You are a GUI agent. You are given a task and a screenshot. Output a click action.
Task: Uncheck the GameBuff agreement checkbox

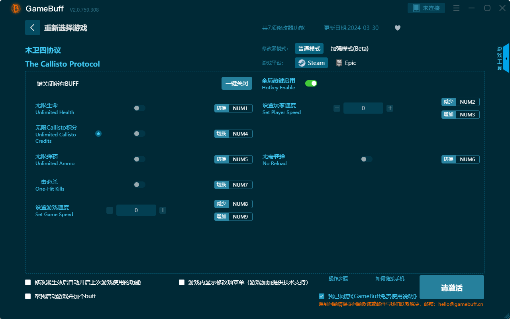click(x=322, y=296)
